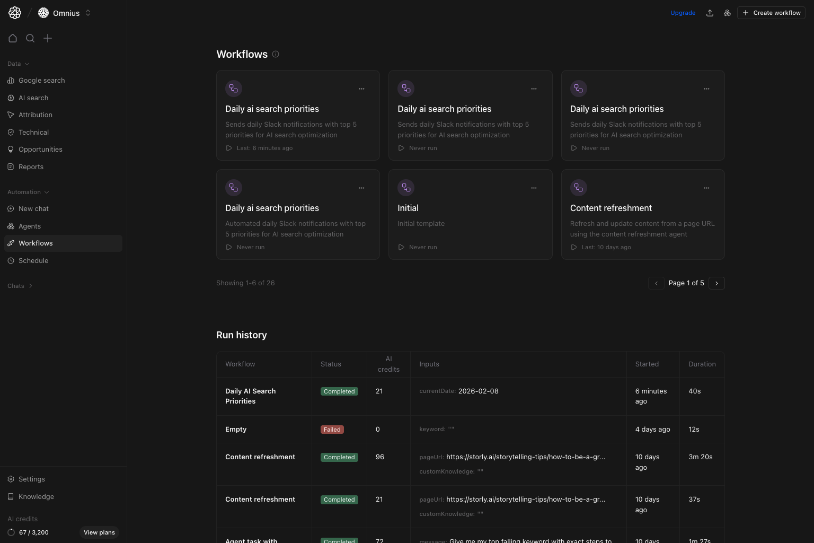Open the Content refreshment card options menu
Viewport: 814px width, 543px height.
(x=706, y=188)
